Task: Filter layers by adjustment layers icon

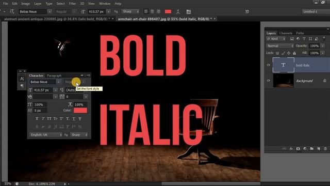Action: pyautogui.click(x=298, y=39)
